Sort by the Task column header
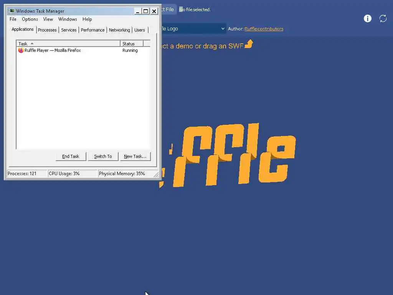Image resolution: width=393 pixels, height=295 pixels. 68,43
